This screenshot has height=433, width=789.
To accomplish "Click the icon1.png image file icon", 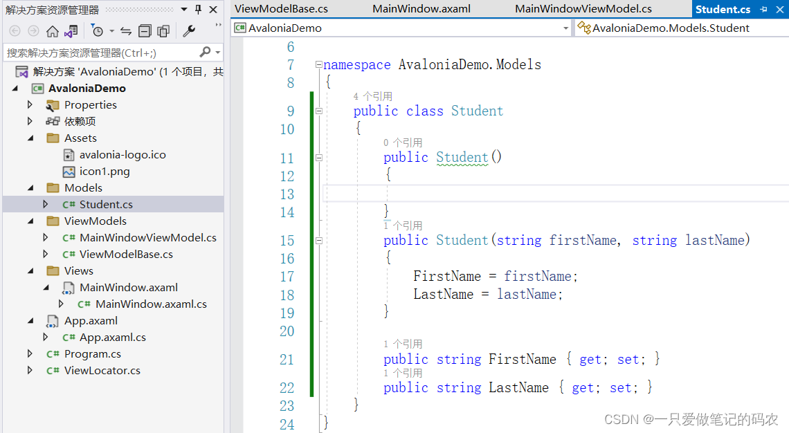I will [x=69, y=172].
